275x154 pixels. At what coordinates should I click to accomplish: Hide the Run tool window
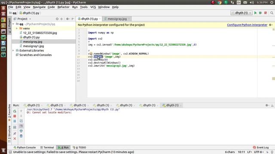pos(272,105)
